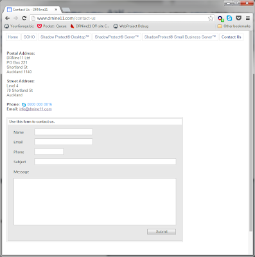Click the '70 Shortland St' text
This screenshot has height=257, width=255.
[x=20, y=91]
